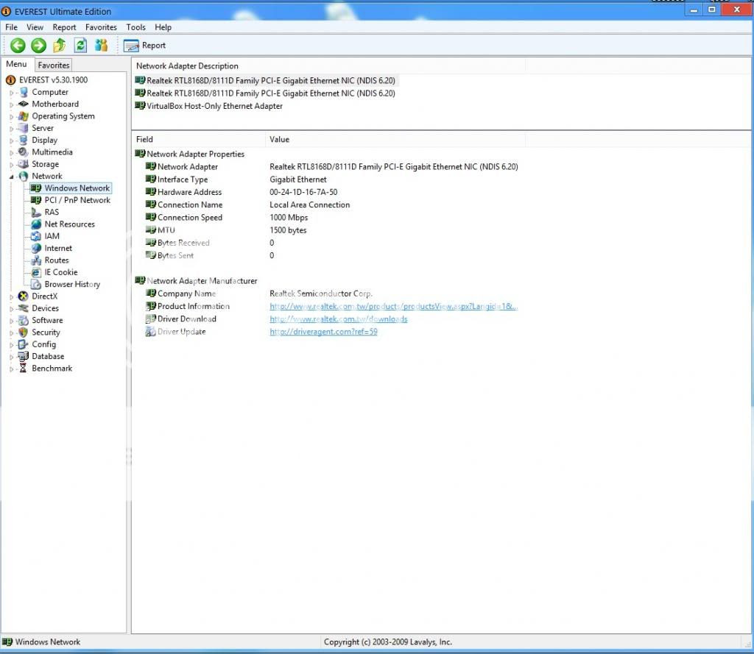Click the green Back arrow toolbar icon
This screenshot has height=654, width=754.
tap(18, 46)
